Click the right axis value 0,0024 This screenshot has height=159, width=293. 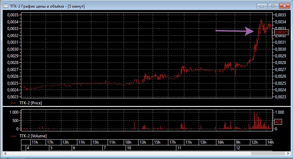coord(280,90)
